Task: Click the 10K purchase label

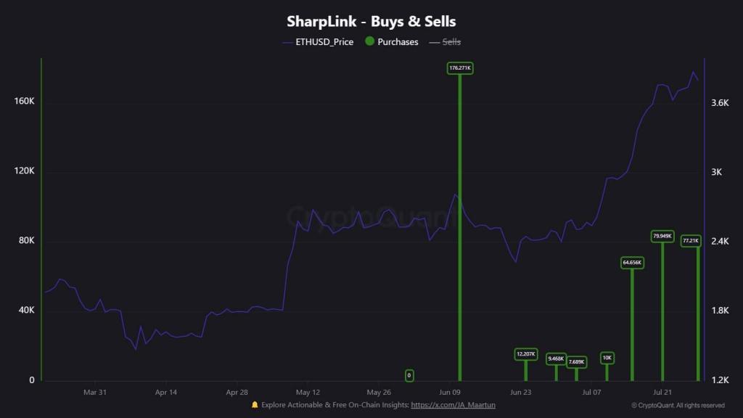Action: 607,358
